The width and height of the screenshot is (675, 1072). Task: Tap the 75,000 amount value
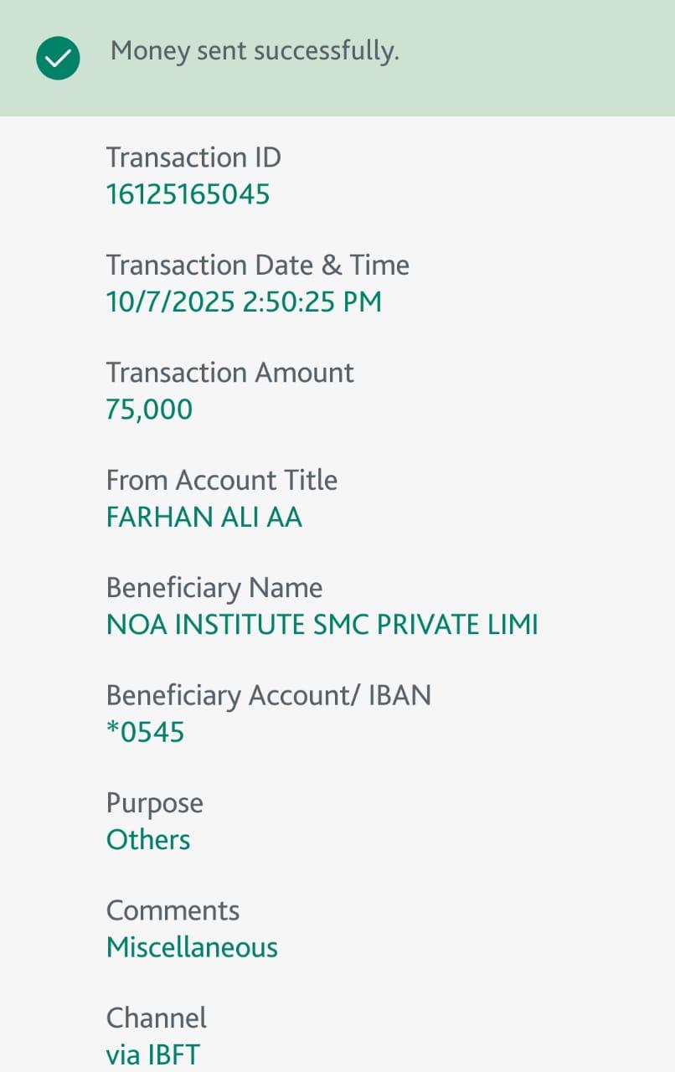(149, 409)
